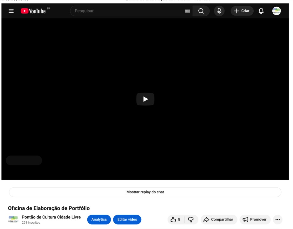Open video Analytics
This screenshot has width=293, height=229.
[x=99, y=219]
